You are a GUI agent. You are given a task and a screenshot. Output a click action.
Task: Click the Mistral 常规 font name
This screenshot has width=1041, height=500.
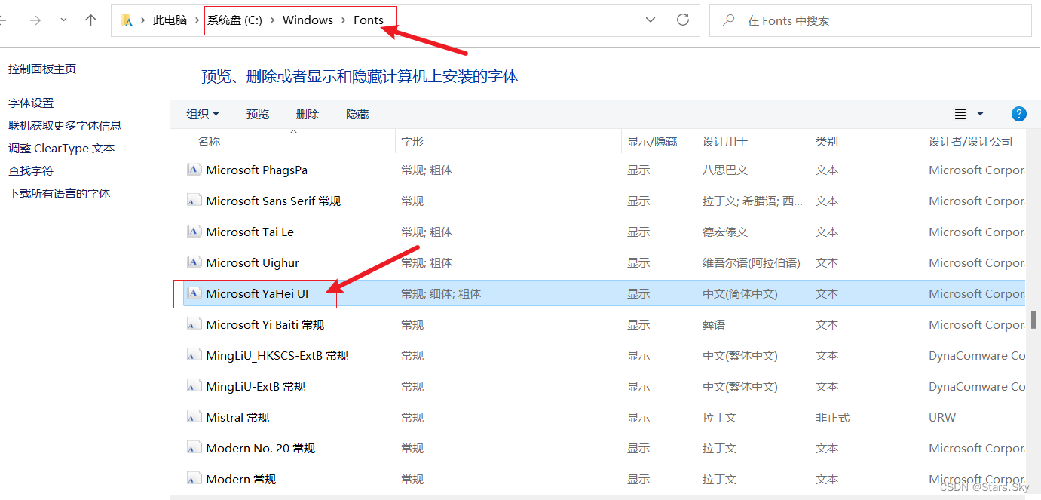point(237,417)
